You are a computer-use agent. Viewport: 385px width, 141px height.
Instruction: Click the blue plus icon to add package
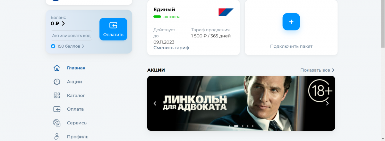tap(291, 22)
